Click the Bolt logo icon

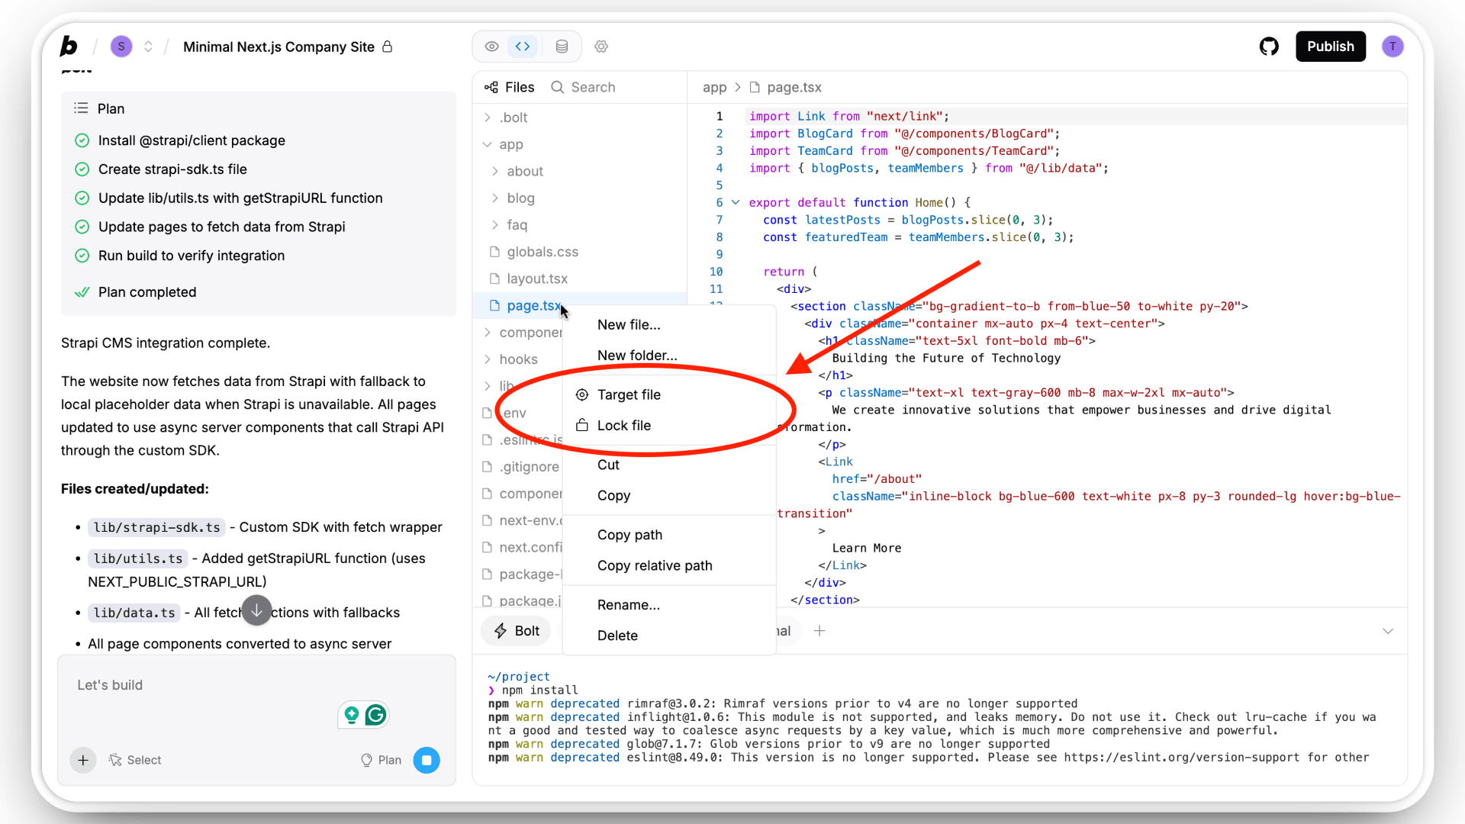coord(69,47)
